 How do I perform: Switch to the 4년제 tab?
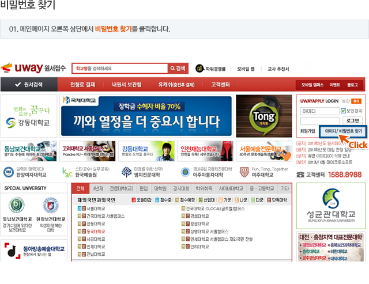click(98, 188)
